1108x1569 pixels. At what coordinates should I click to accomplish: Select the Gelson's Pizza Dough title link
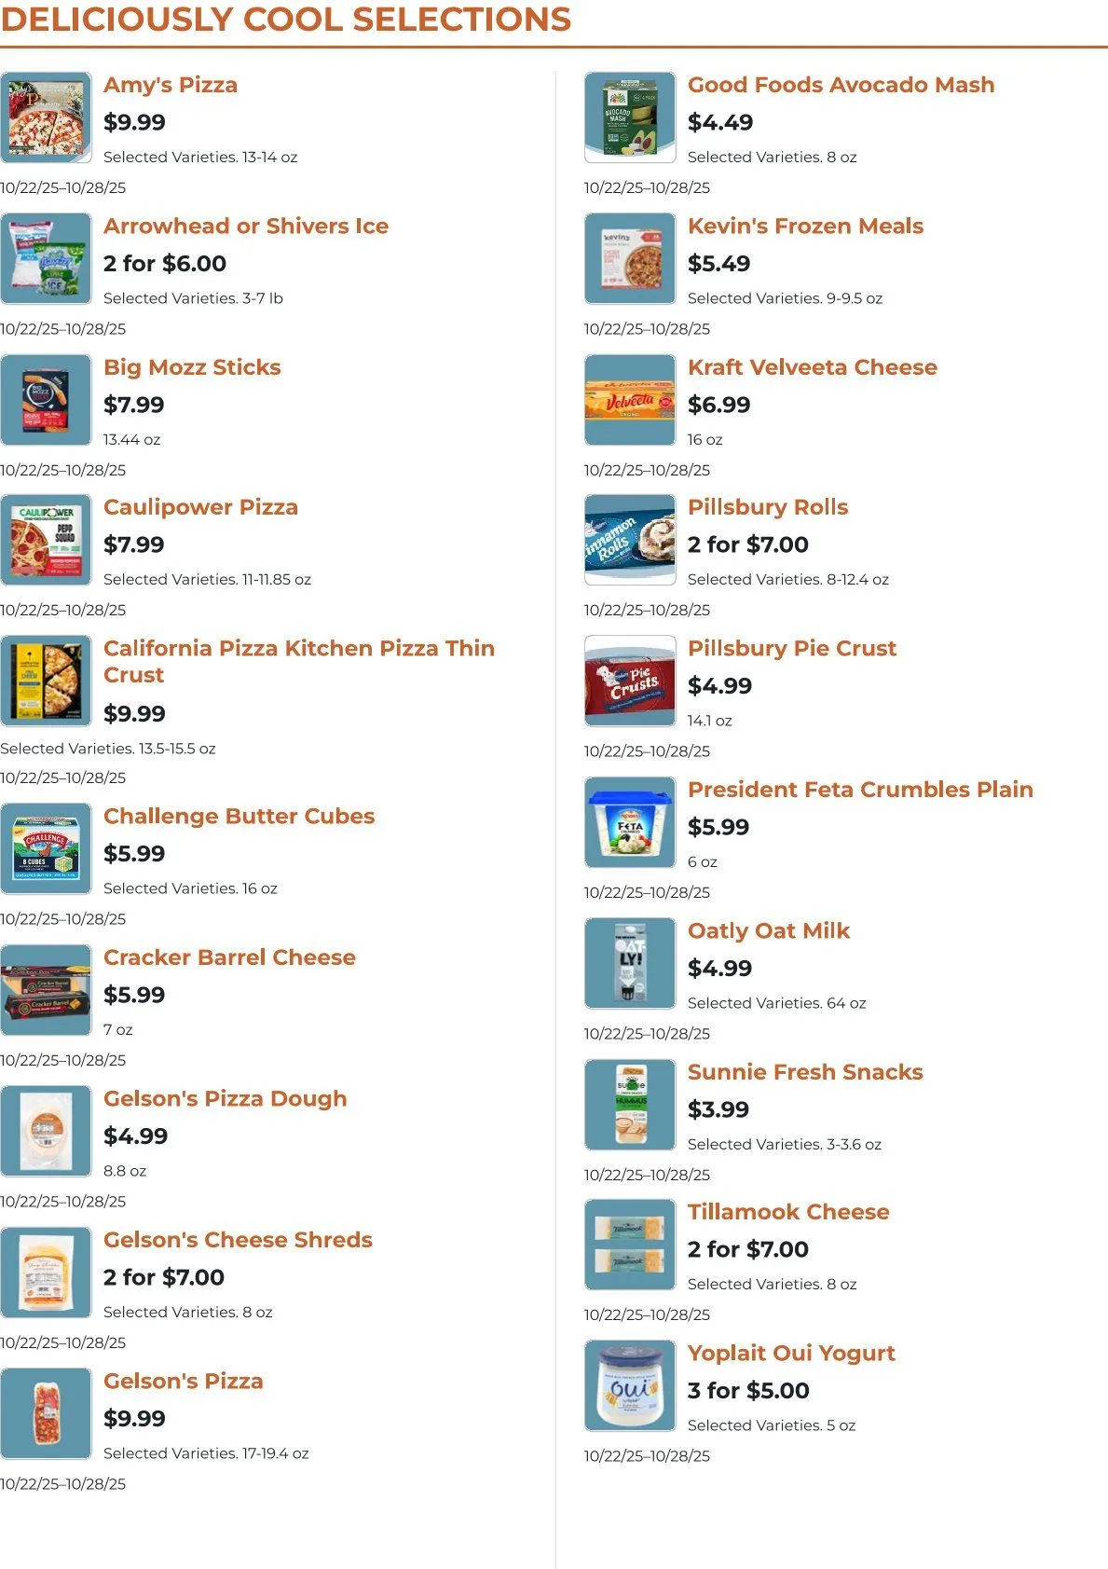[x=225, y=1099]
